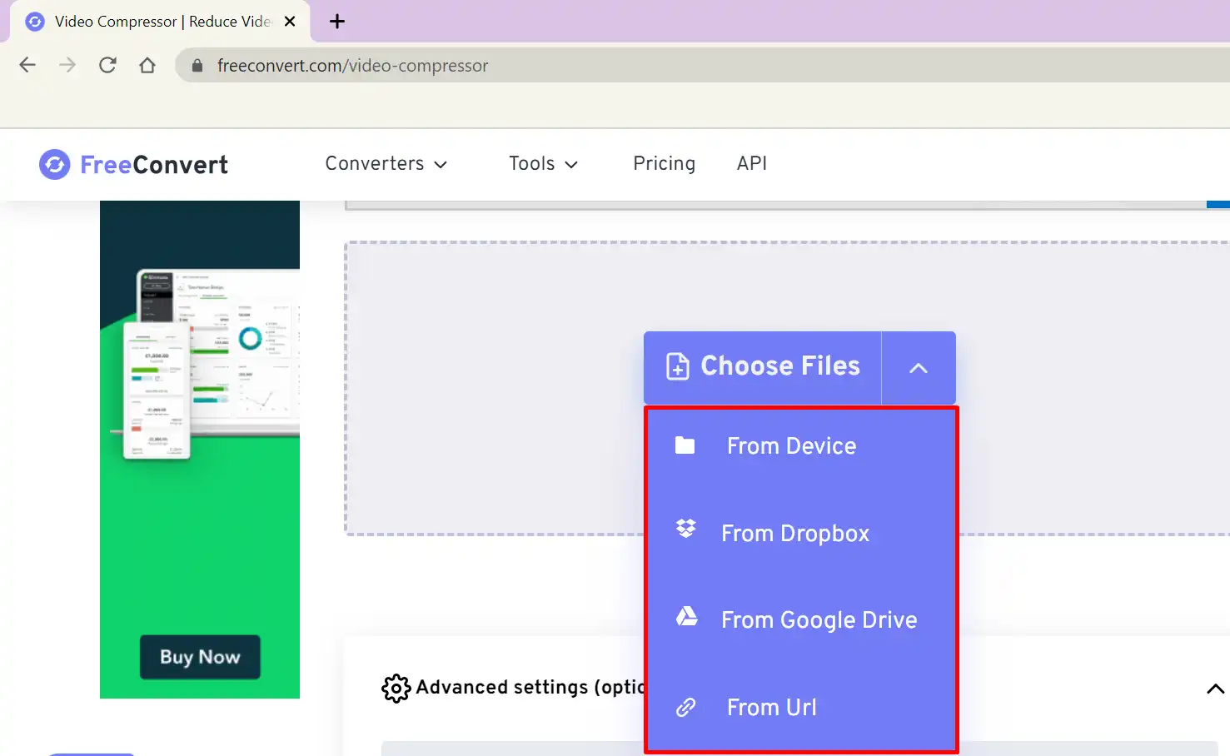Image resolution: width=1230 pixels, height=756 pixels.
Task: Close the Video Compressor tab
Action: [290, 22]
